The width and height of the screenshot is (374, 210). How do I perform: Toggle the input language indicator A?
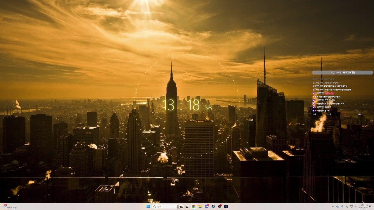(347, 206)
